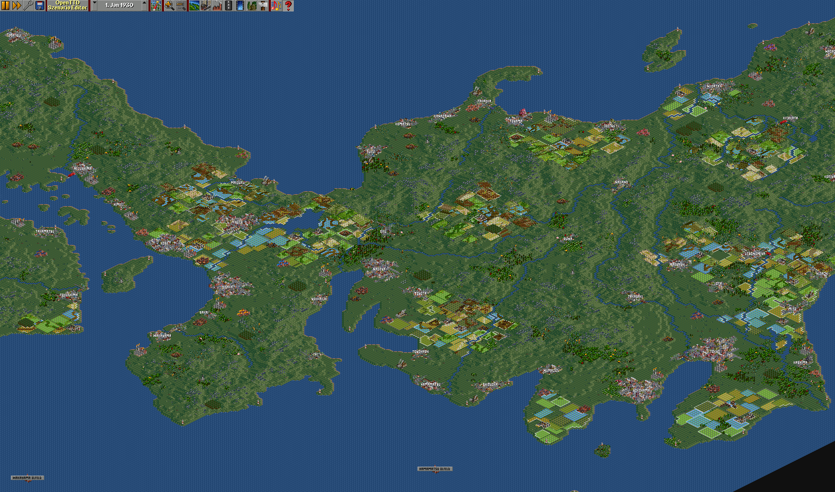The height and width of the screenshot is (492, 835).
Task: Move start date forward one year
Action: (x=145, y=5)
